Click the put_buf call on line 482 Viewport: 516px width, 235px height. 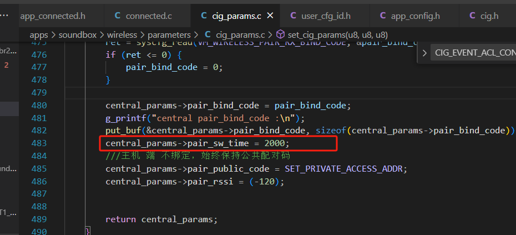pos(310,131)
